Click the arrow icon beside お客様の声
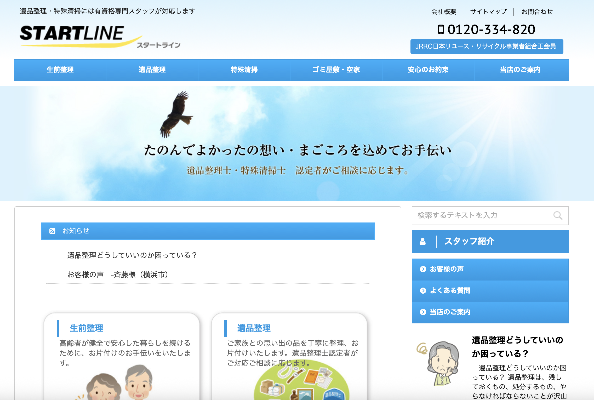Image resolution: width=594 pixels, height=400 pixels. [x=423, y=269]
